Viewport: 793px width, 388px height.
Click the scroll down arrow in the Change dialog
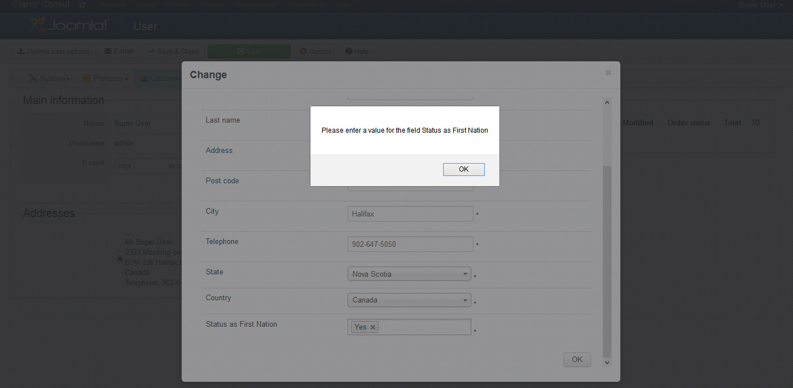click(606, 363)
